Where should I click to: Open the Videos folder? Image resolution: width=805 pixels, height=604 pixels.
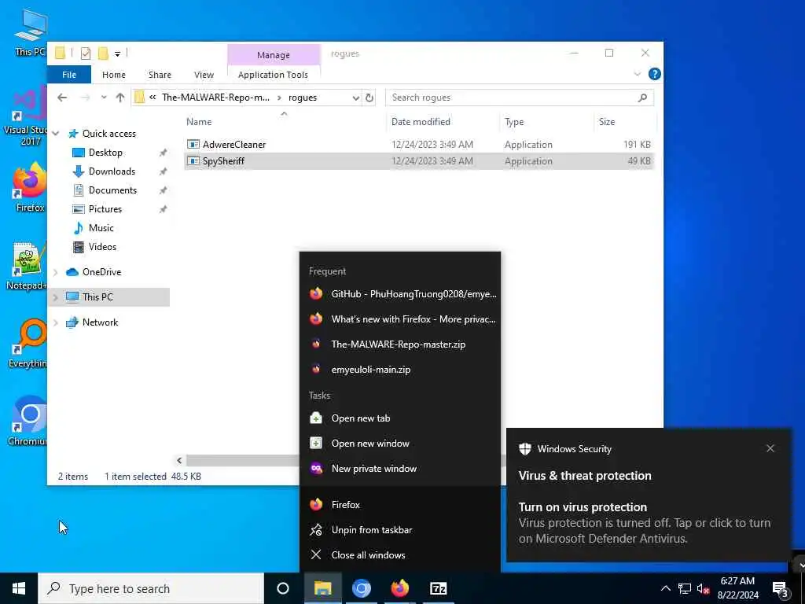[102, 247]
